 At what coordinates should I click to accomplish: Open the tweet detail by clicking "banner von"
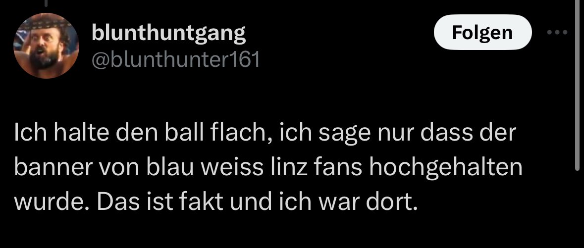click(77, 168)
